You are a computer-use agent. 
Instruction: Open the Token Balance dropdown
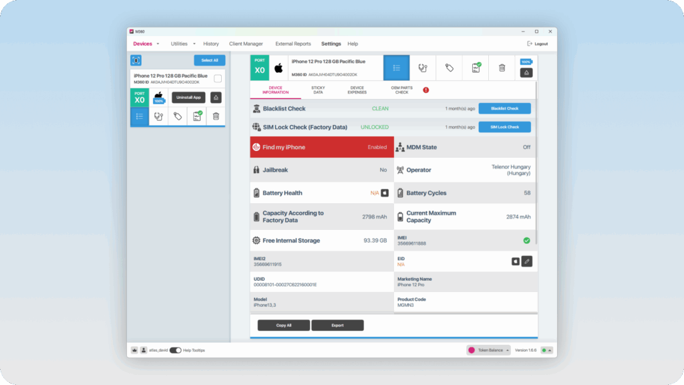(488, 350)
